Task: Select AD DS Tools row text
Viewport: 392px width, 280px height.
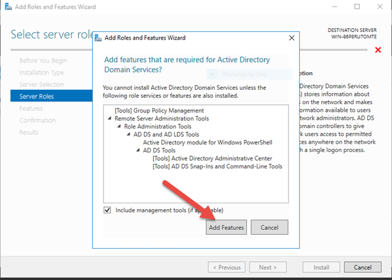Action: coord(160,151)
